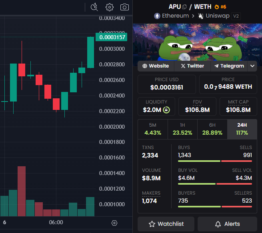Viewport: 262px width, 233px height.
Task: Expand more social links chevron
Action: pos(252,66)
